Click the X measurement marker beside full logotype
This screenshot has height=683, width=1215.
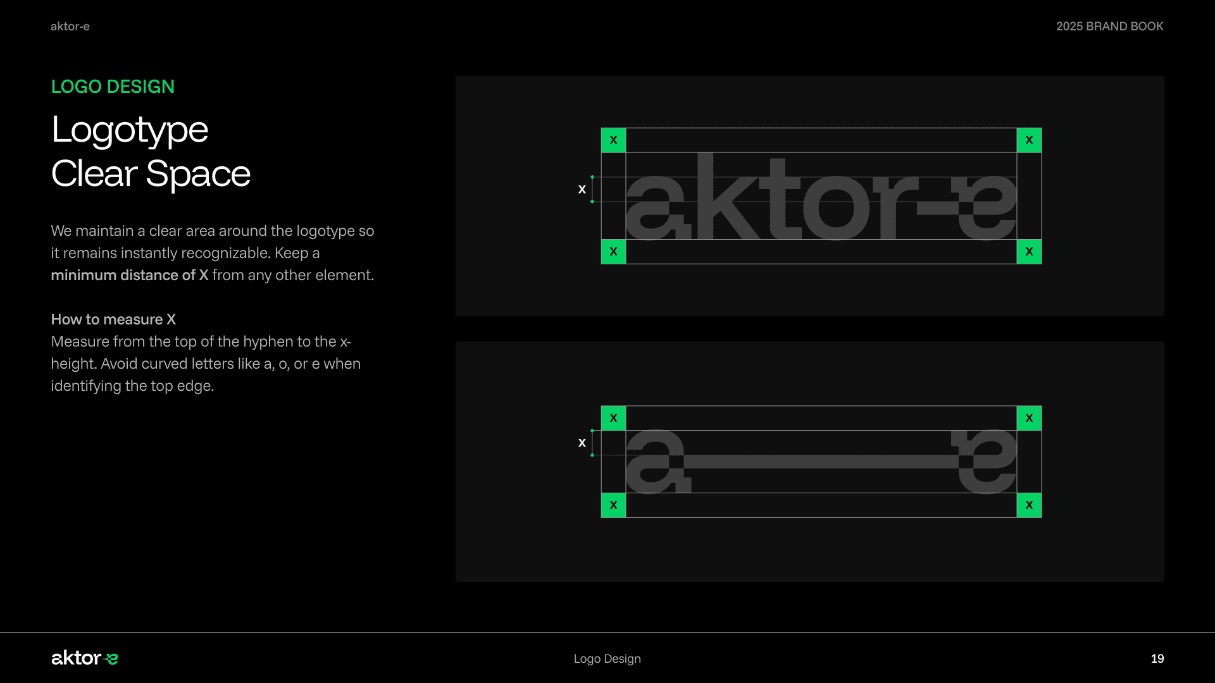click(x=582, y=189)
